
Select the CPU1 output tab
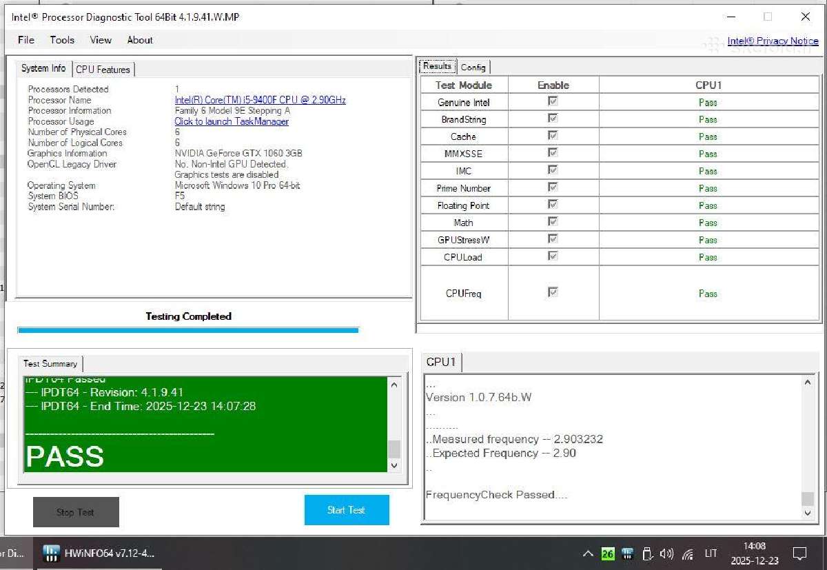point(441,362)
